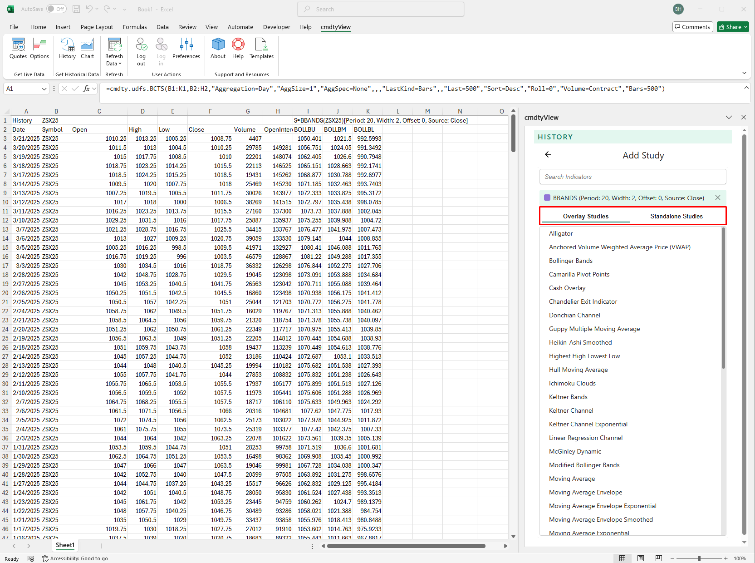
Task: Add a new sheet with plus icon
Action: click(x=102, y=546)
